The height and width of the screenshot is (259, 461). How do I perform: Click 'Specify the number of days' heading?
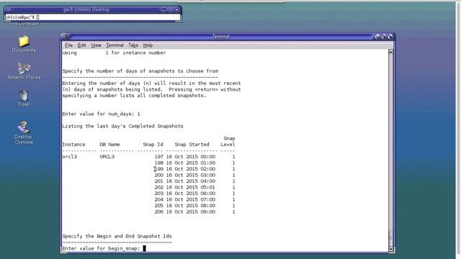coord(140,71)
